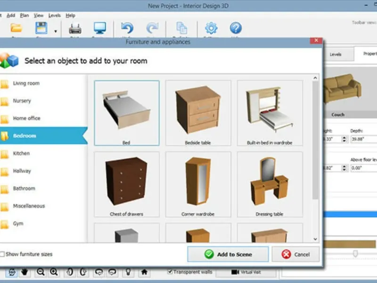Save project with floppy disk icon
This screenshot has width=377, height=283.
(x=41, y=28)
